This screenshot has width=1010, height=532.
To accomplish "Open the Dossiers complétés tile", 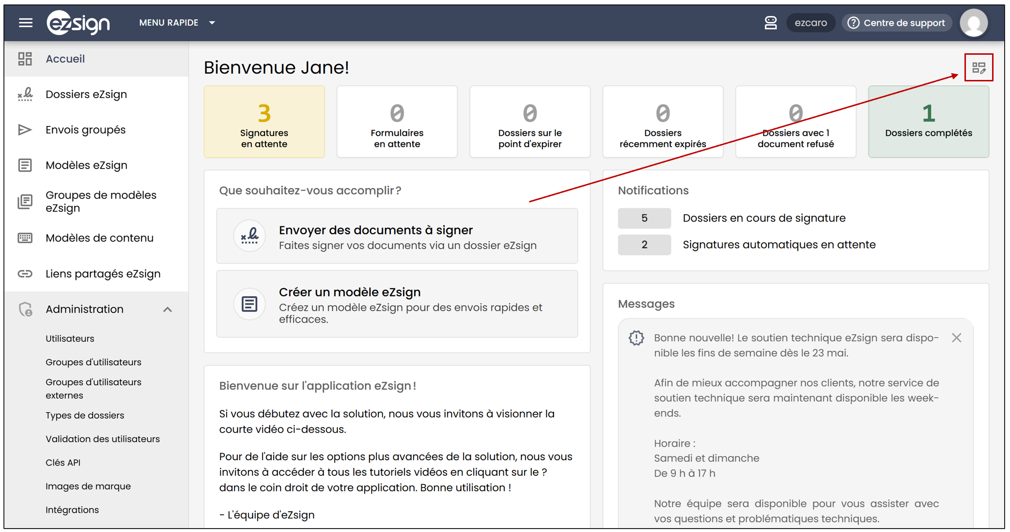I will pyautogui.click(x=928, y=122).
